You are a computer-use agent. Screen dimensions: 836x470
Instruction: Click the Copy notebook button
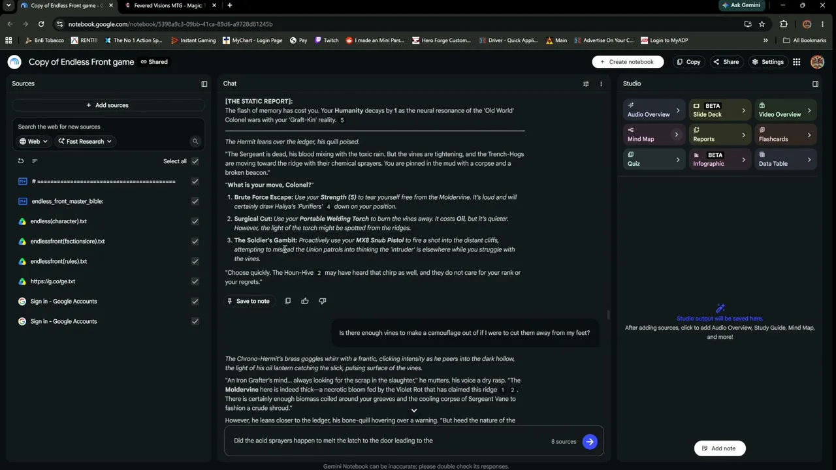(688, 62)
